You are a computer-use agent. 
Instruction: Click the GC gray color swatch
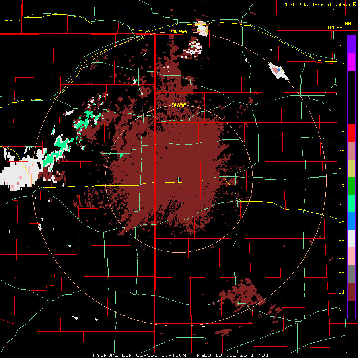351,274
